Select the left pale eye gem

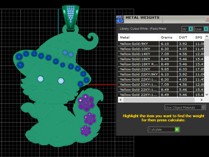coord(40,79)
